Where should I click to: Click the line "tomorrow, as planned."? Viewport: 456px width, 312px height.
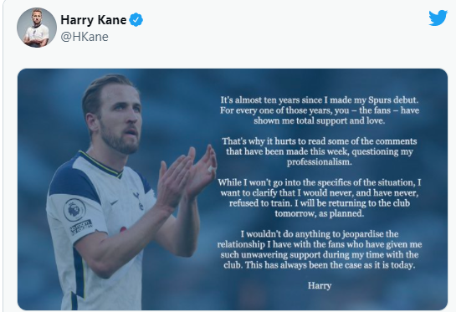320,213
